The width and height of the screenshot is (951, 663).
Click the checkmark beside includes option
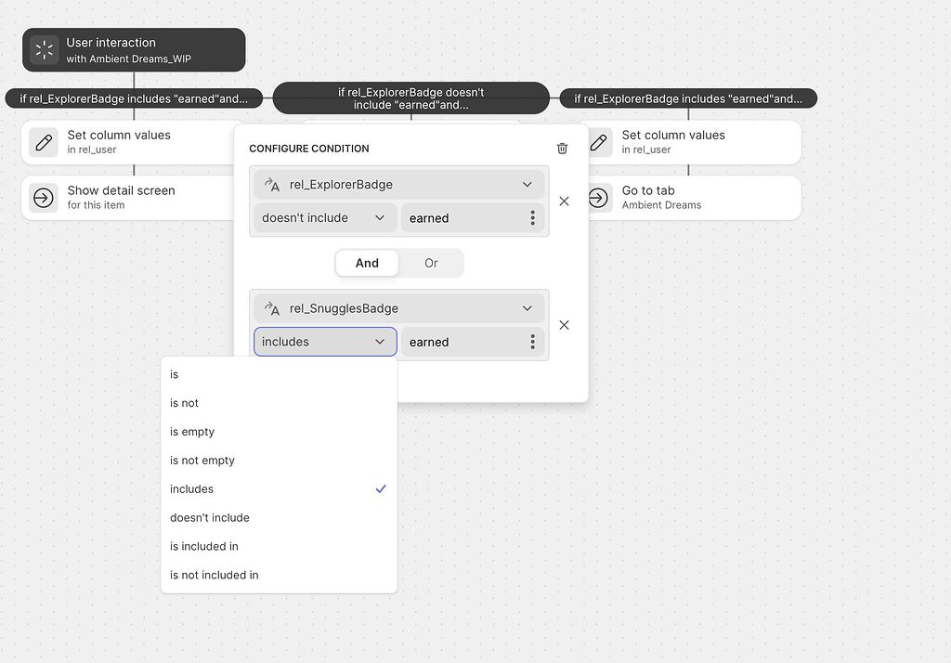[x=381, y=488]
